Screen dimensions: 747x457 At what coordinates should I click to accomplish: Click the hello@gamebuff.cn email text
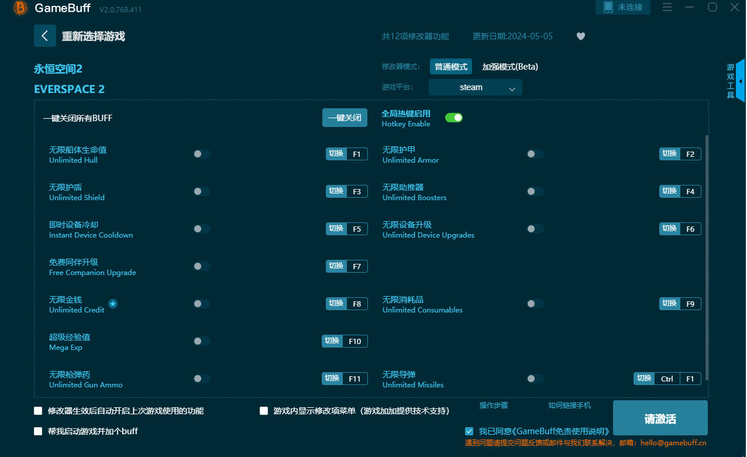point(673,443)
